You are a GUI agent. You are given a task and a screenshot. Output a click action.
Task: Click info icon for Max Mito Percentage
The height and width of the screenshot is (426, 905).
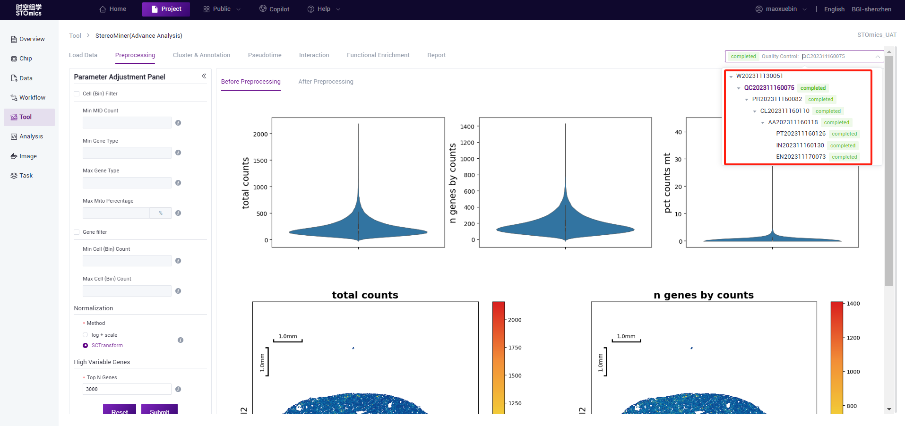pyautogui.click(x=178, y=213)
